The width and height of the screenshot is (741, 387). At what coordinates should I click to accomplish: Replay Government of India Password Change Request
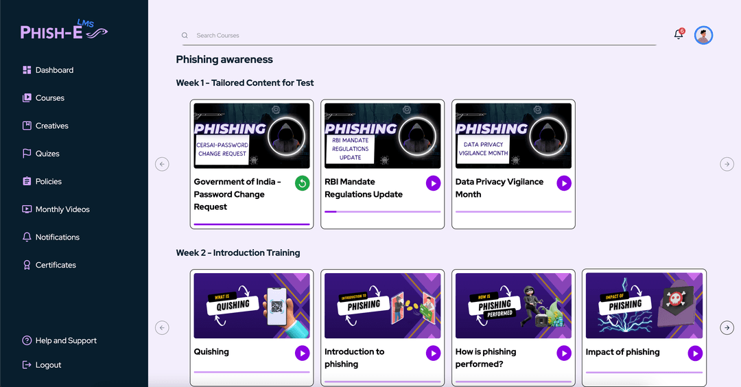coord(303,183)
